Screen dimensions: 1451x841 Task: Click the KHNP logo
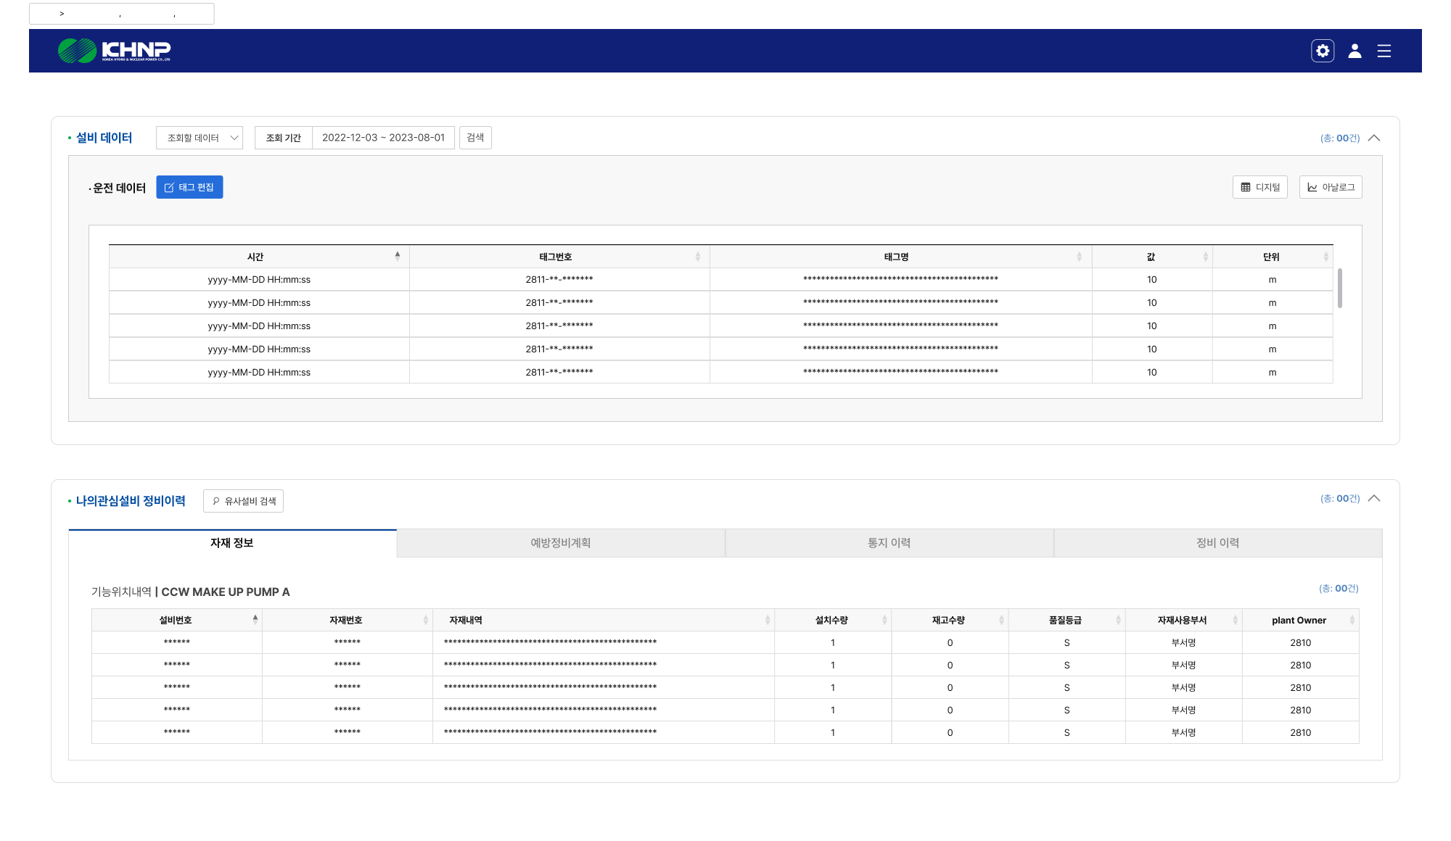click(114, 51)
